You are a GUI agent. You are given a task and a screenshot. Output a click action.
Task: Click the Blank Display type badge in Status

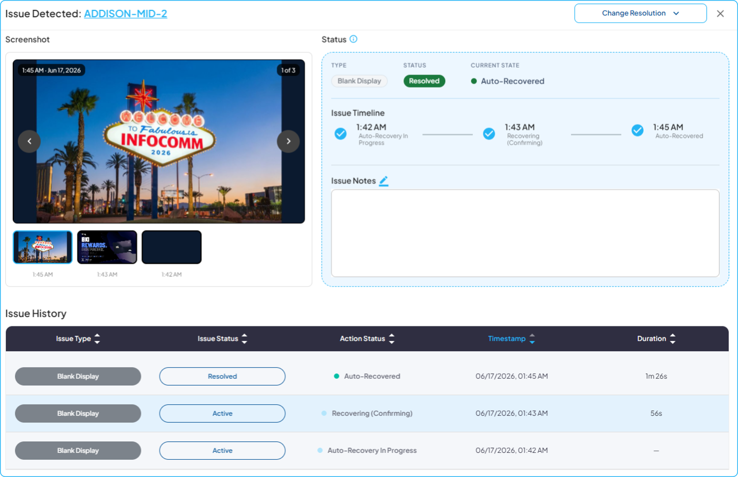pyautogui.click(x=359, y=81)
